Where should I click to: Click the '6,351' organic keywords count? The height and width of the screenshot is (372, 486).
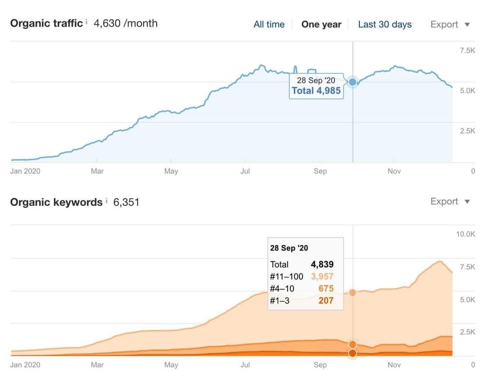coord(126,202)
